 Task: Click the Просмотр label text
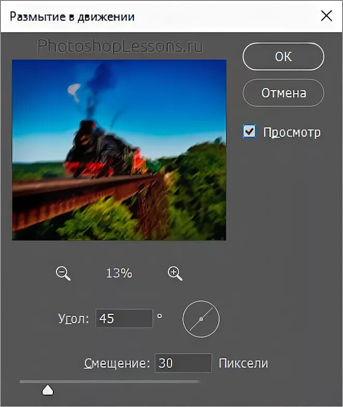(292, 133)
